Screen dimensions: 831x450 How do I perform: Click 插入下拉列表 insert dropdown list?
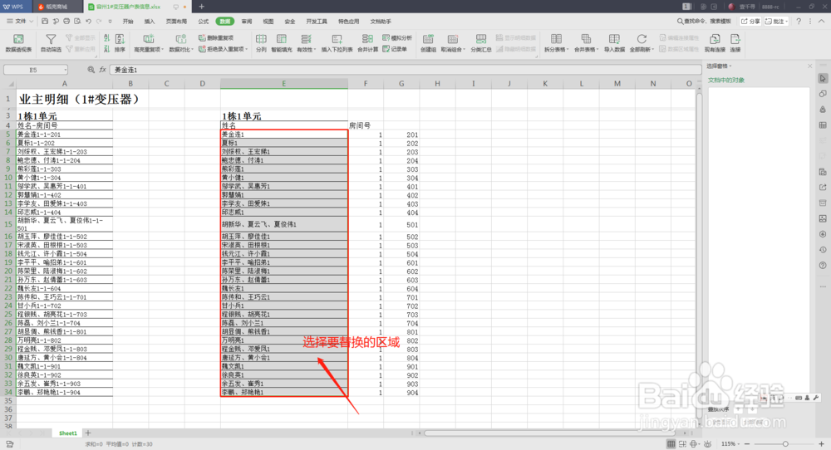(x=337, y=43)
